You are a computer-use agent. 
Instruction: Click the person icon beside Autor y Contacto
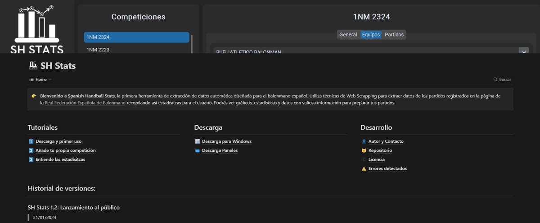point(364,141)
